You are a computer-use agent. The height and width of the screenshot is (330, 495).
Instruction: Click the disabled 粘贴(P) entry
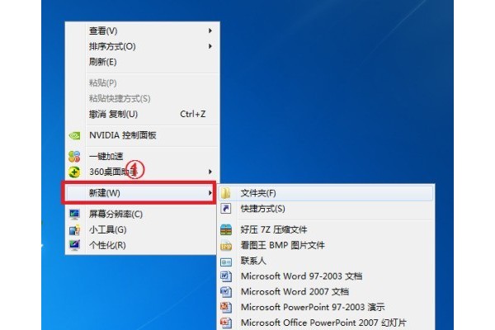pos(143,83)
